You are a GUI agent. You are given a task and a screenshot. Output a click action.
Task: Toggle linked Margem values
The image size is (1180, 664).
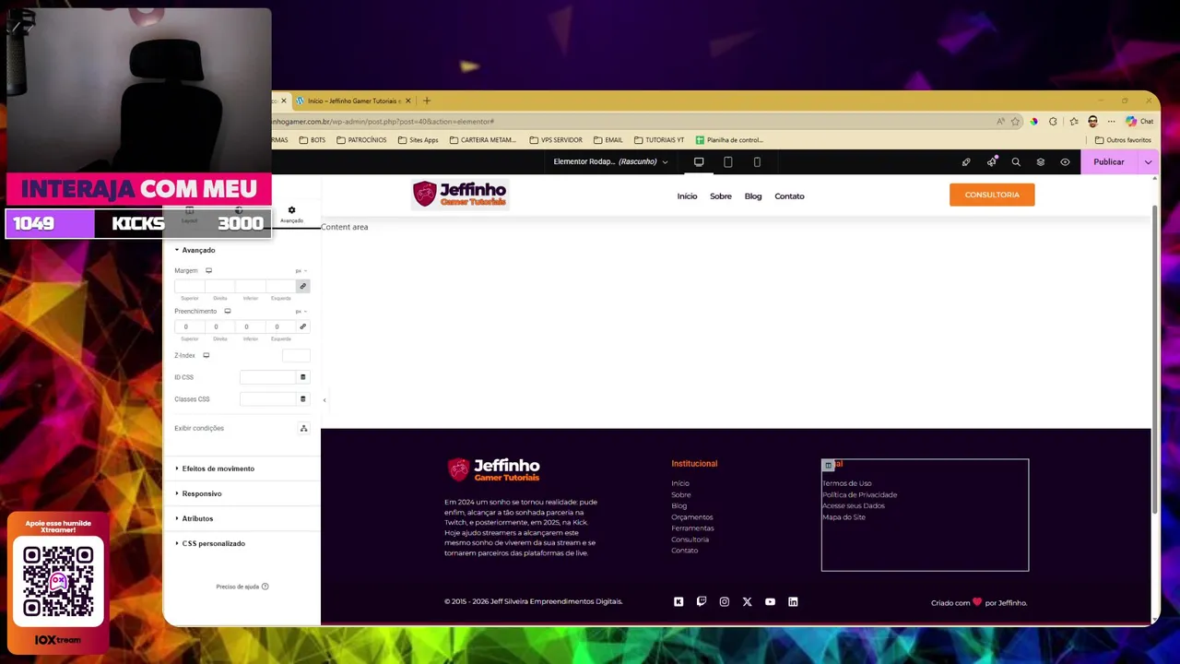(x=302, y=286)
